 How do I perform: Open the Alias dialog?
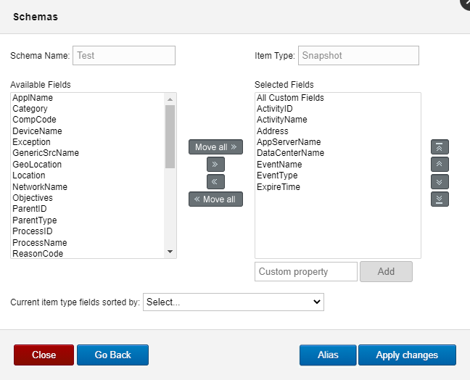[328, 355]
